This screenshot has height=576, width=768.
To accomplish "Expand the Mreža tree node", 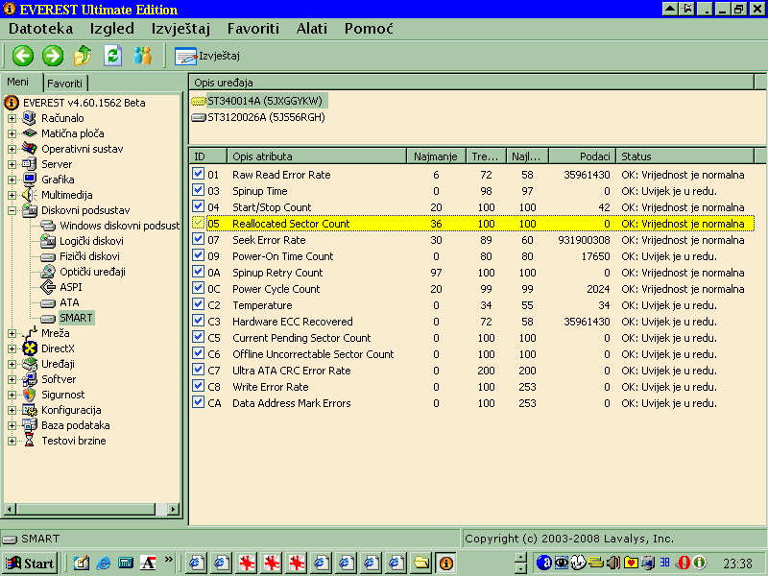I will [x=12, y=333].
